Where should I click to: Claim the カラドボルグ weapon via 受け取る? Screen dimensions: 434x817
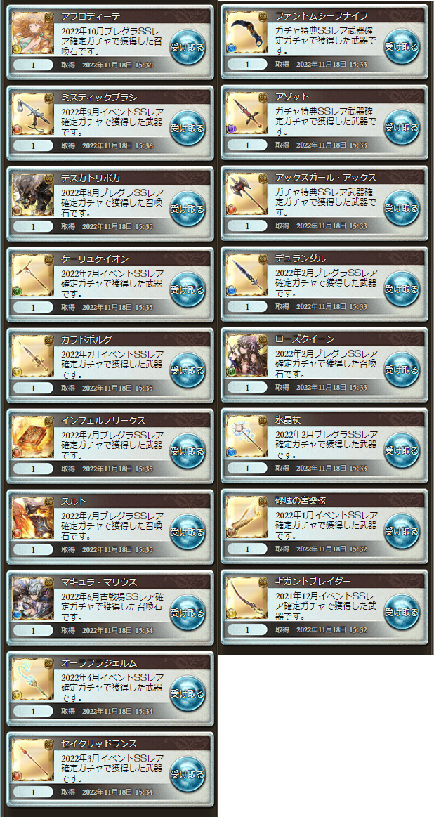pyautogui.click(x=188, y=370)
